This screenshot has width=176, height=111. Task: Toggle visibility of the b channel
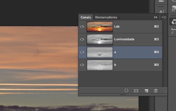click(x=82, y=65)
